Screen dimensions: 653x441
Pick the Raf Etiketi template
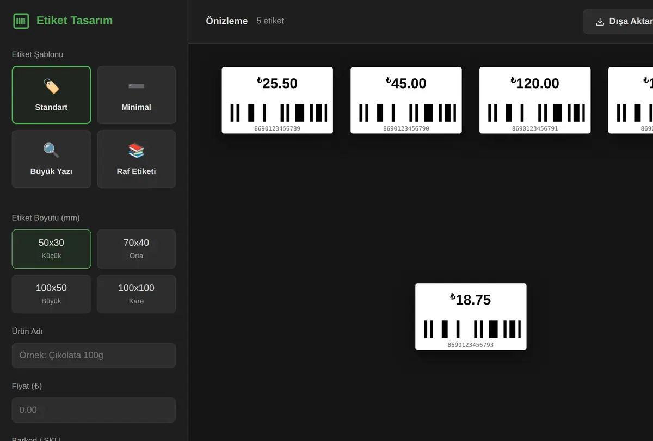click(136, 159)
